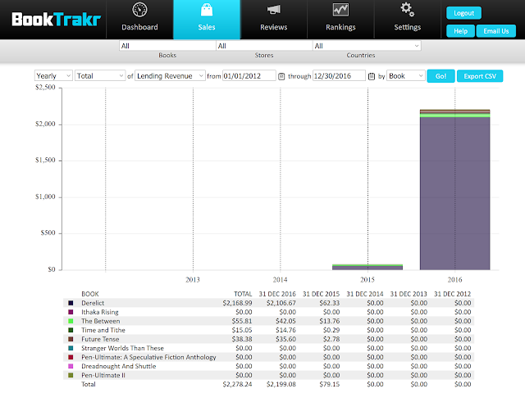The width and height of the screenshot is (525, 393).
Task: Expand the Yearly interval dropdown
Action: pos(53,76)
